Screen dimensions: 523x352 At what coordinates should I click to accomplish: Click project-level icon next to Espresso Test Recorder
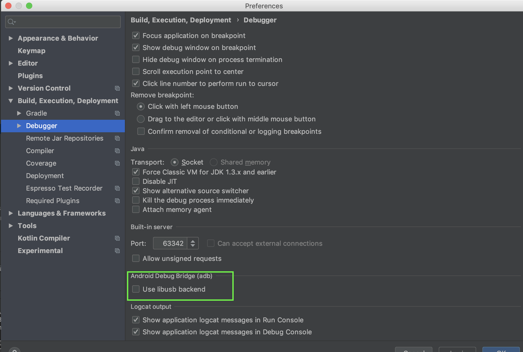point(117,188)
